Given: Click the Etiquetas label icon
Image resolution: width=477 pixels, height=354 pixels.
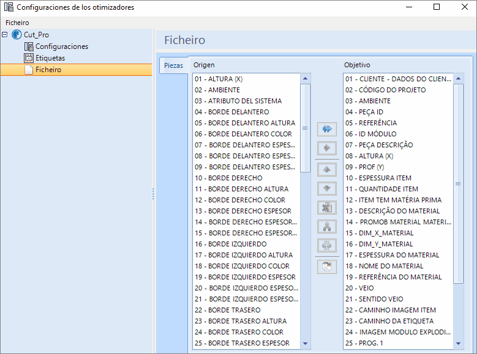Looking at the screenshot, I should click(x=29, y=57).
